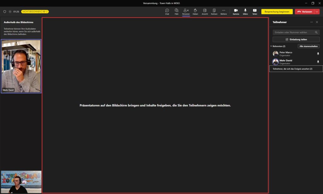Click Verlassen to leave meeting
Image resolution: width=323 pixels, height=194 pixels.
click(x=304, y=12)
